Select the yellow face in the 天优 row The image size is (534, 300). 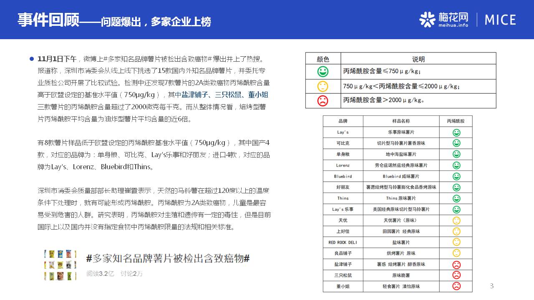tap(456, 220)
